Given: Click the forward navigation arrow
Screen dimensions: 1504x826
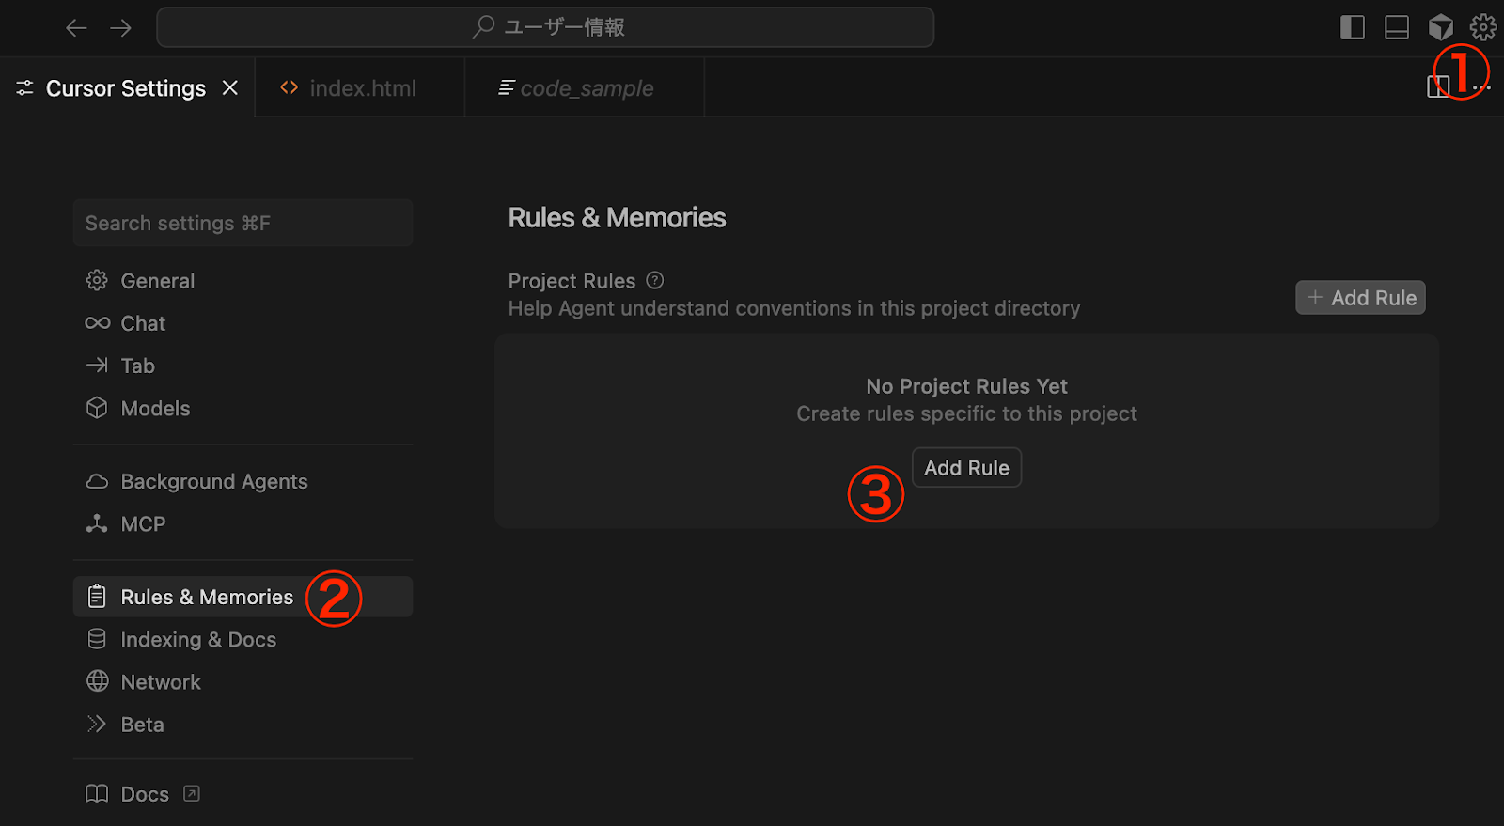Looking at the screenshot, I should point(120,28).
